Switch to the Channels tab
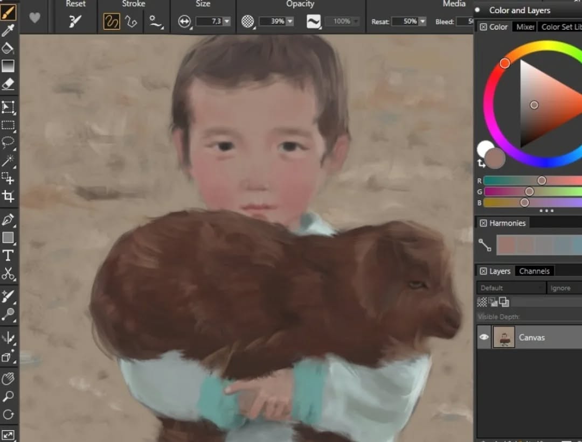This screenshot has width=582, height=442. tap(534, 271)
